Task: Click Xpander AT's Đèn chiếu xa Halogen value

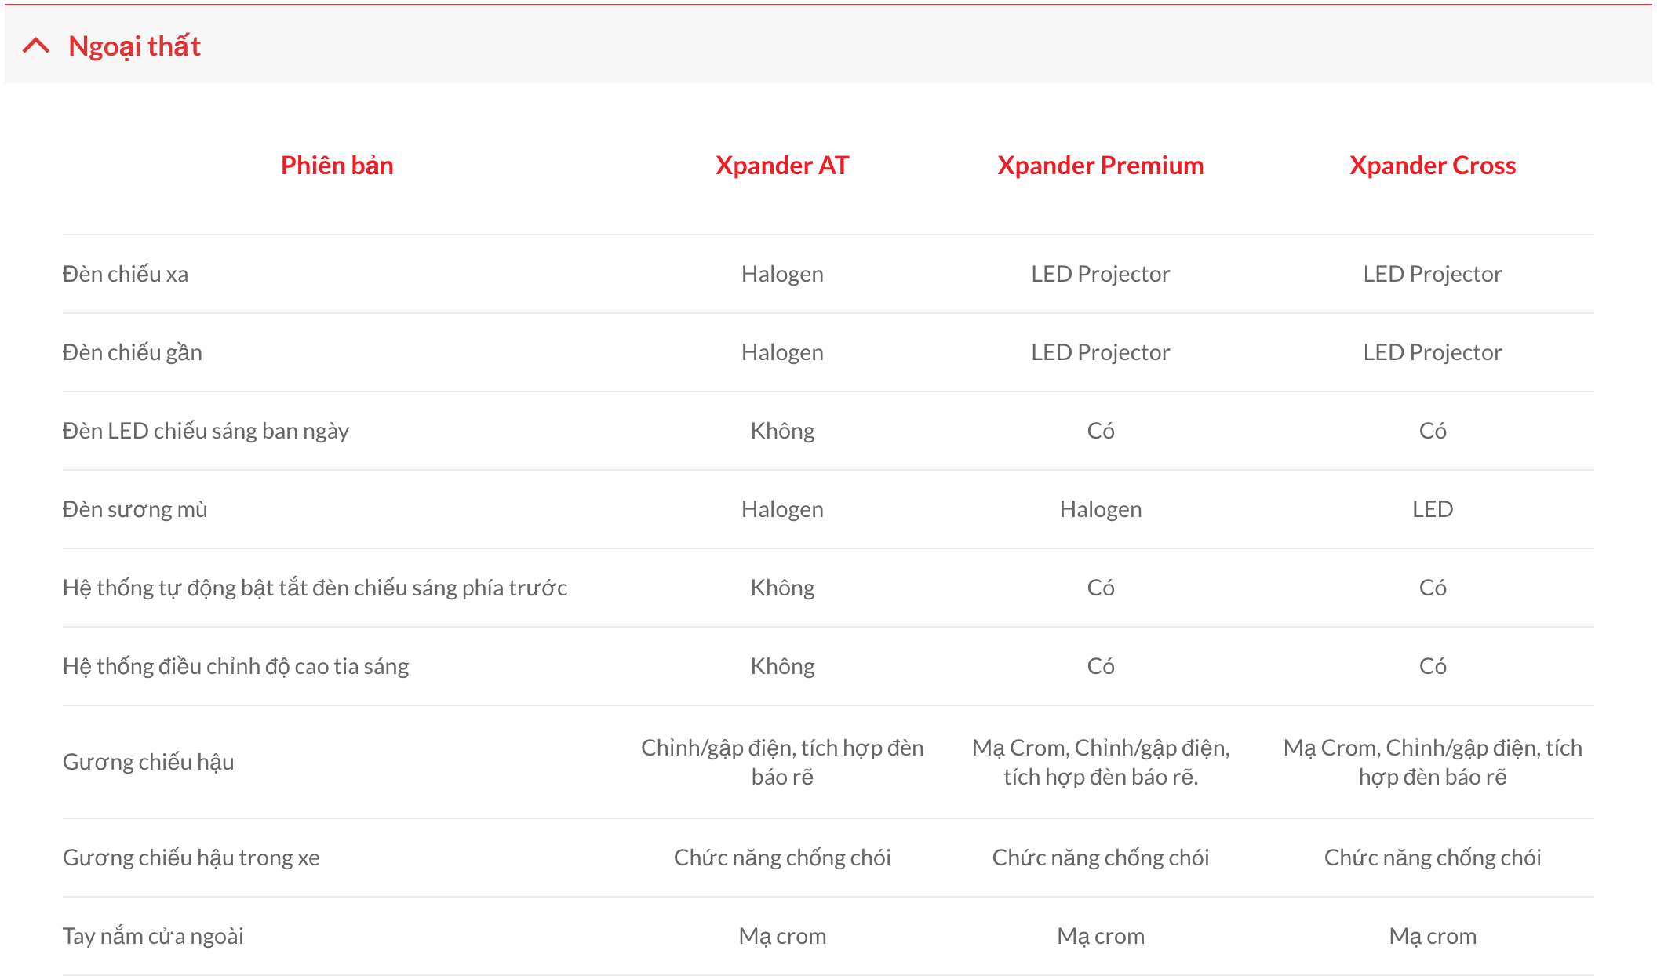Action: coord(782,274)
